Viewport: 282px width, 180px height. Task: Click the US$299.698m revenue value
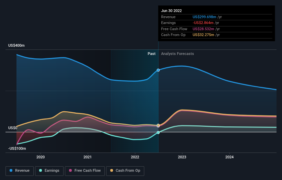[x=204, y=17]
